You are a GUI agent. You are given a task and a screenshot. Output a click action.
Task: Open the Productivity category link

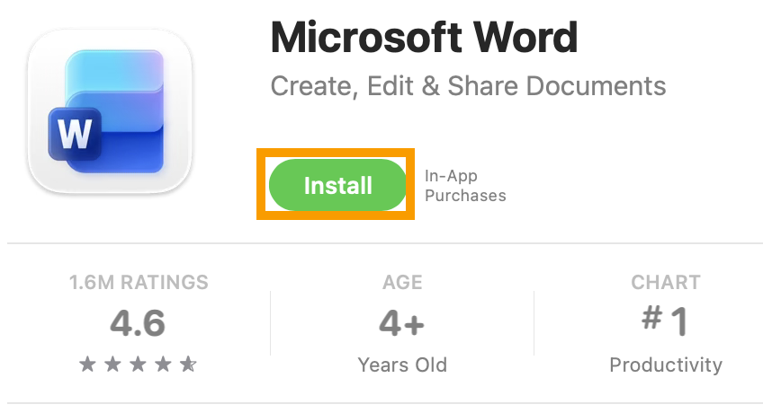coord(666,365)
